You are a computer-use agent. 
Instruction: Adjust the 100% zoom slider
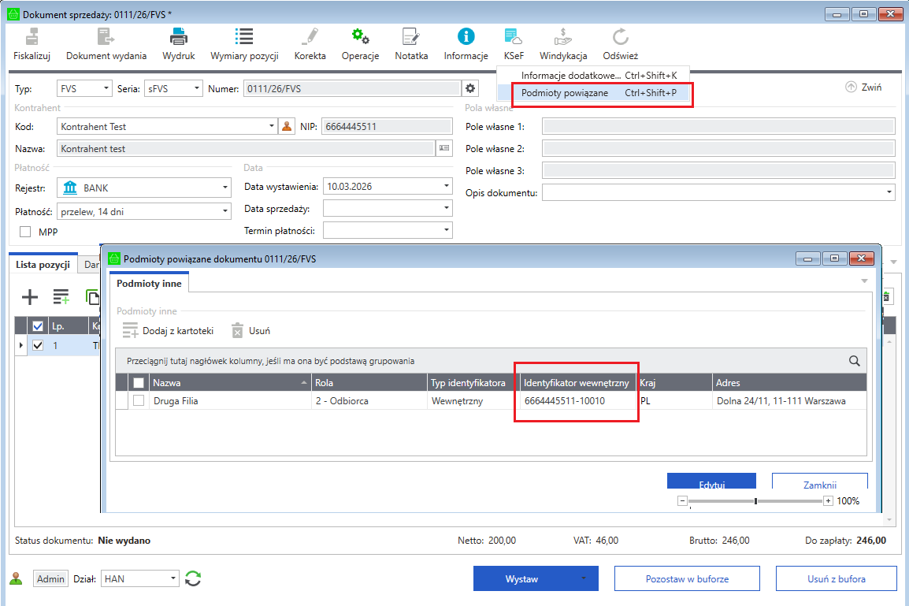755,501
